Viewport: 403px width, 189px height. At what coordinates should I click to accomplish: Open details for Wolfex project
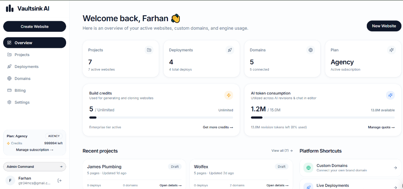pos(277,185)
